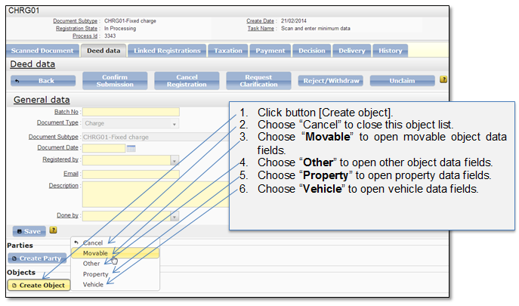Open the Linked Registrations tab
This screenshot has width=519, height=306.
click(x=167, y=51)
